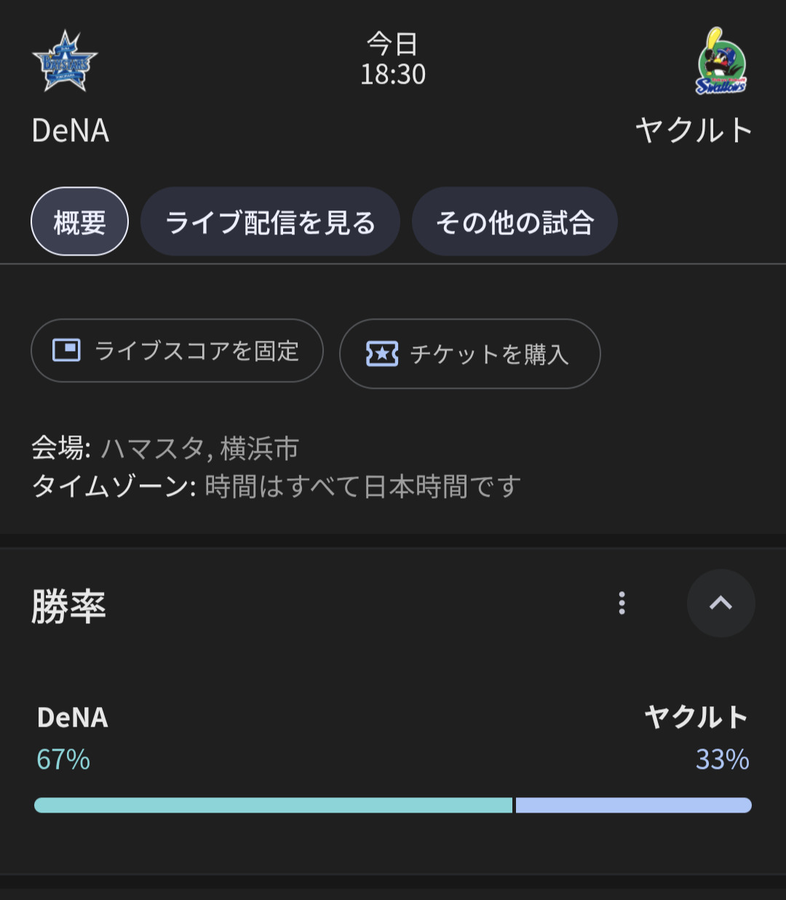Screen dimensions: 786x900
Task: Click the blue ヤクルト win probability bar
Action: tap(633, 805)
